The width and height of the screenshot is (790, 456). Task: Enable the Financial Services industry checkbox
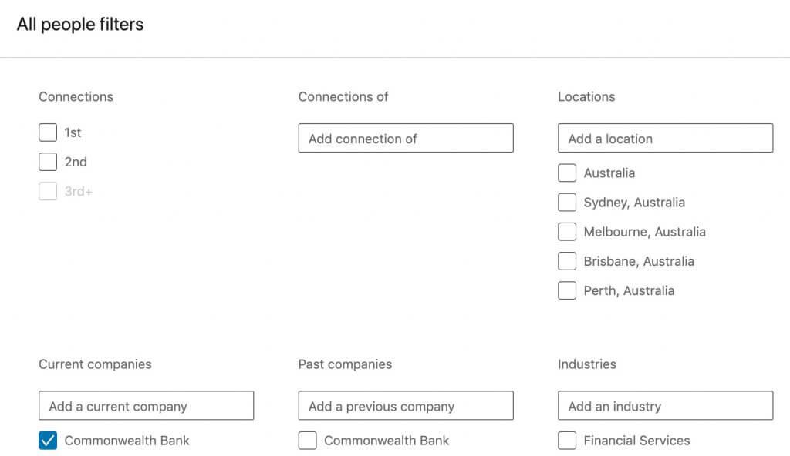tap(567, 441)
